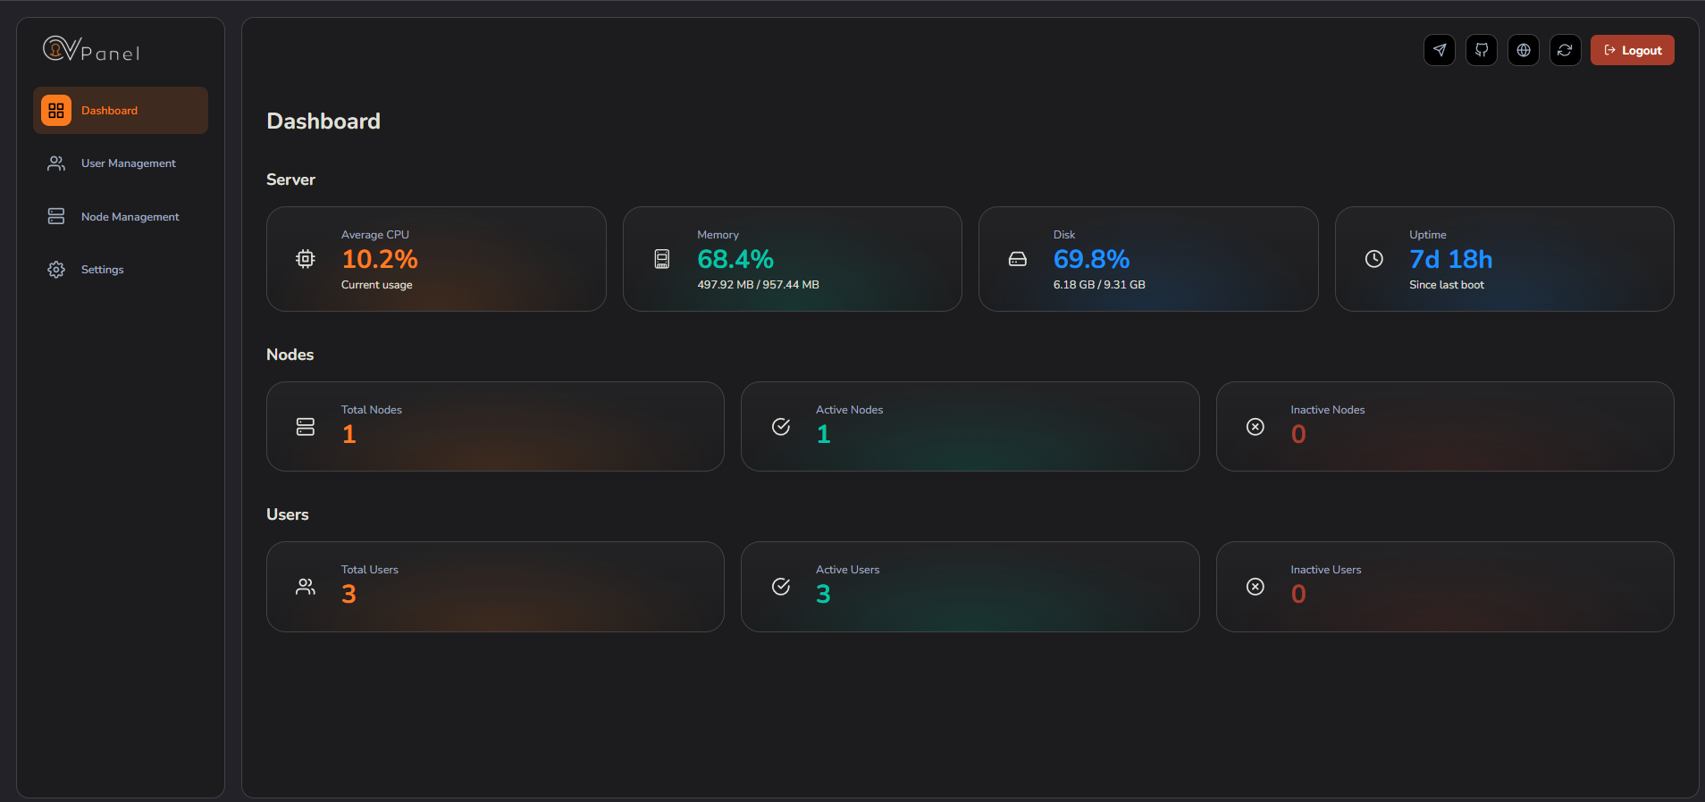Click the User Management people icon
Viewport: 1705px width, 802px height.
click(56, 163)
